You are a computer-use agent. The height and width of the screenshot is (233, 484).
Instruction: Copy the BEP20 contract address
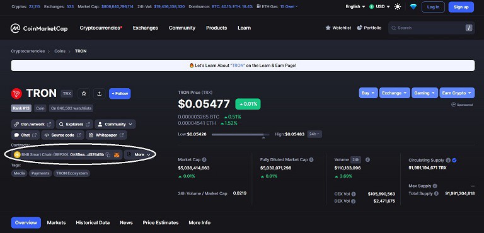coord(108,155)
